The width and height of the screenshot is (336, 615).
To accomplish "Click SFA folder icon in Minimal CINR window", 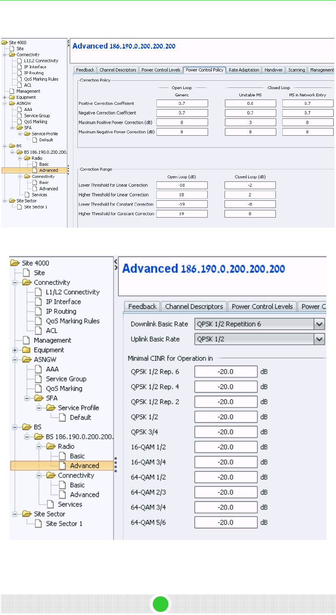I will pyautogui.click(x=38, y=398).
